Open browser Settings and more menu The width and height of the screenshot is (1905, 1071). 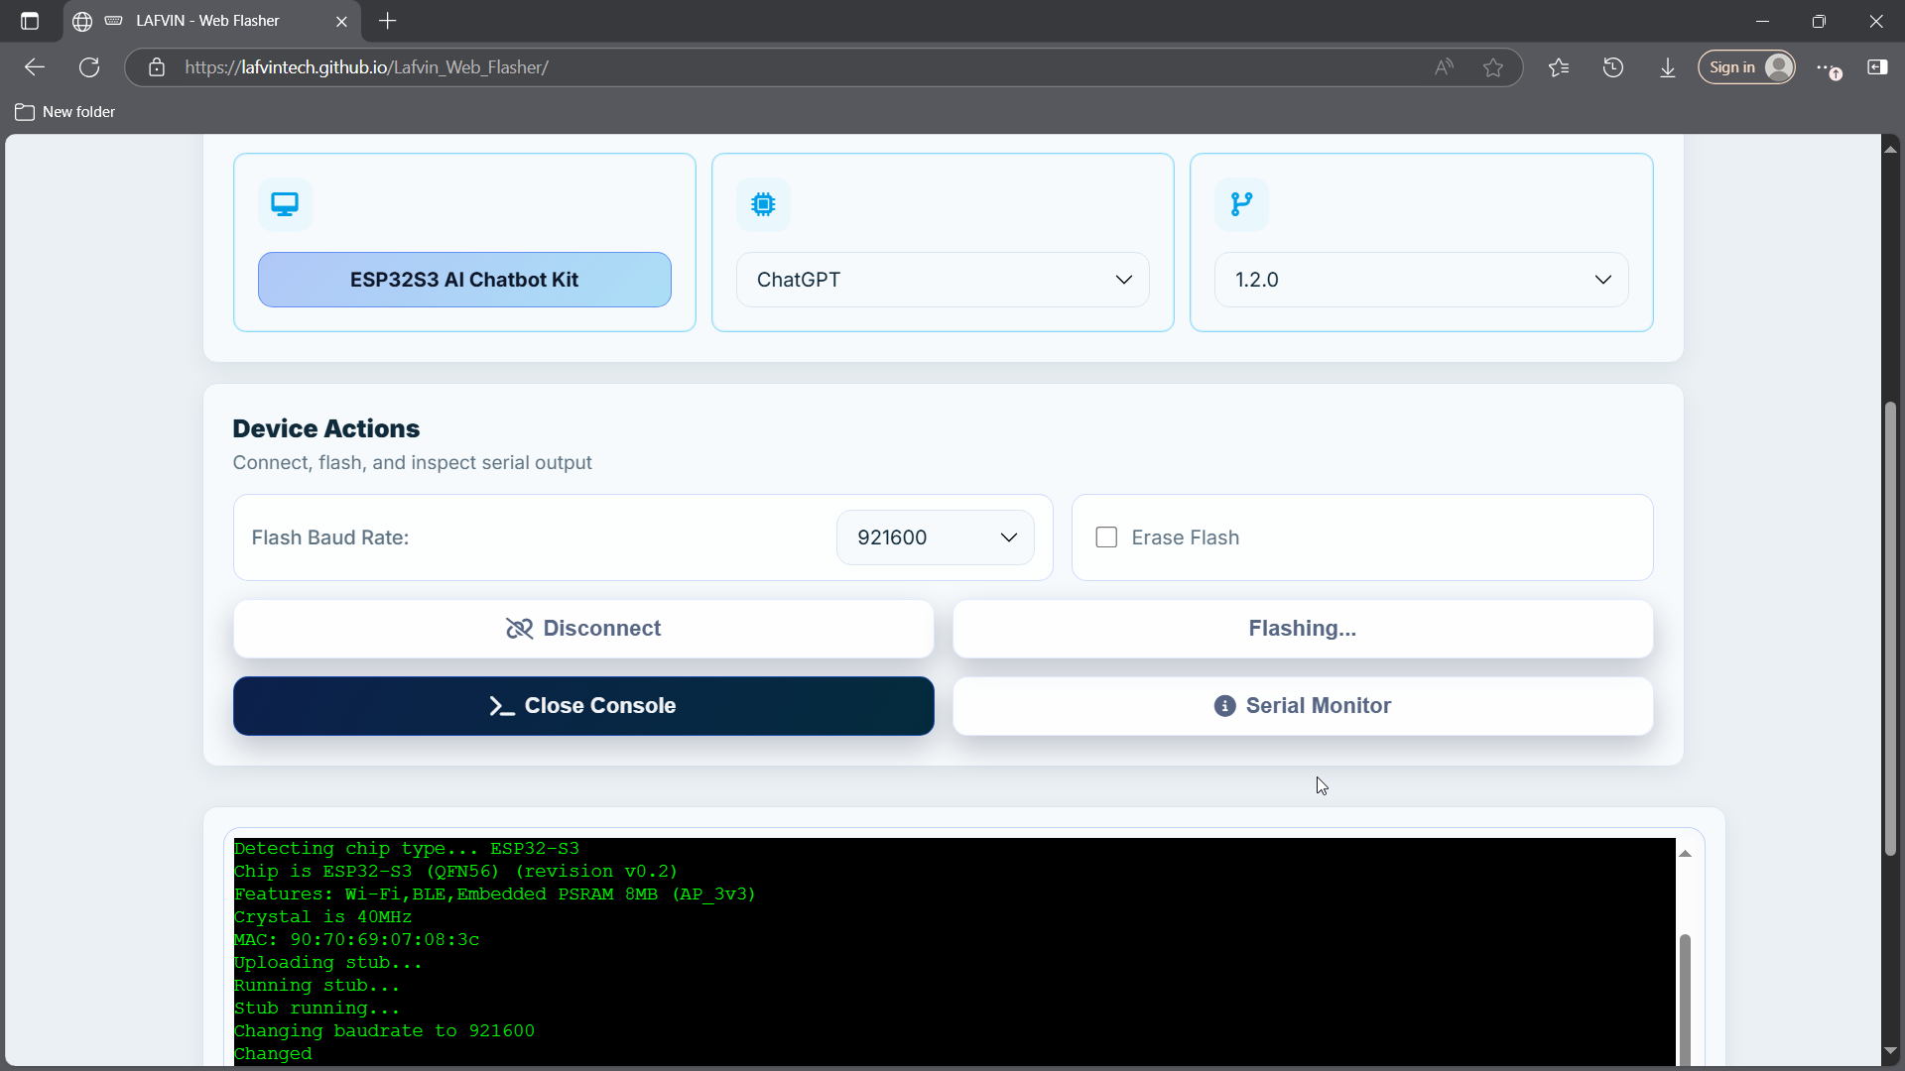[1828, 67]
